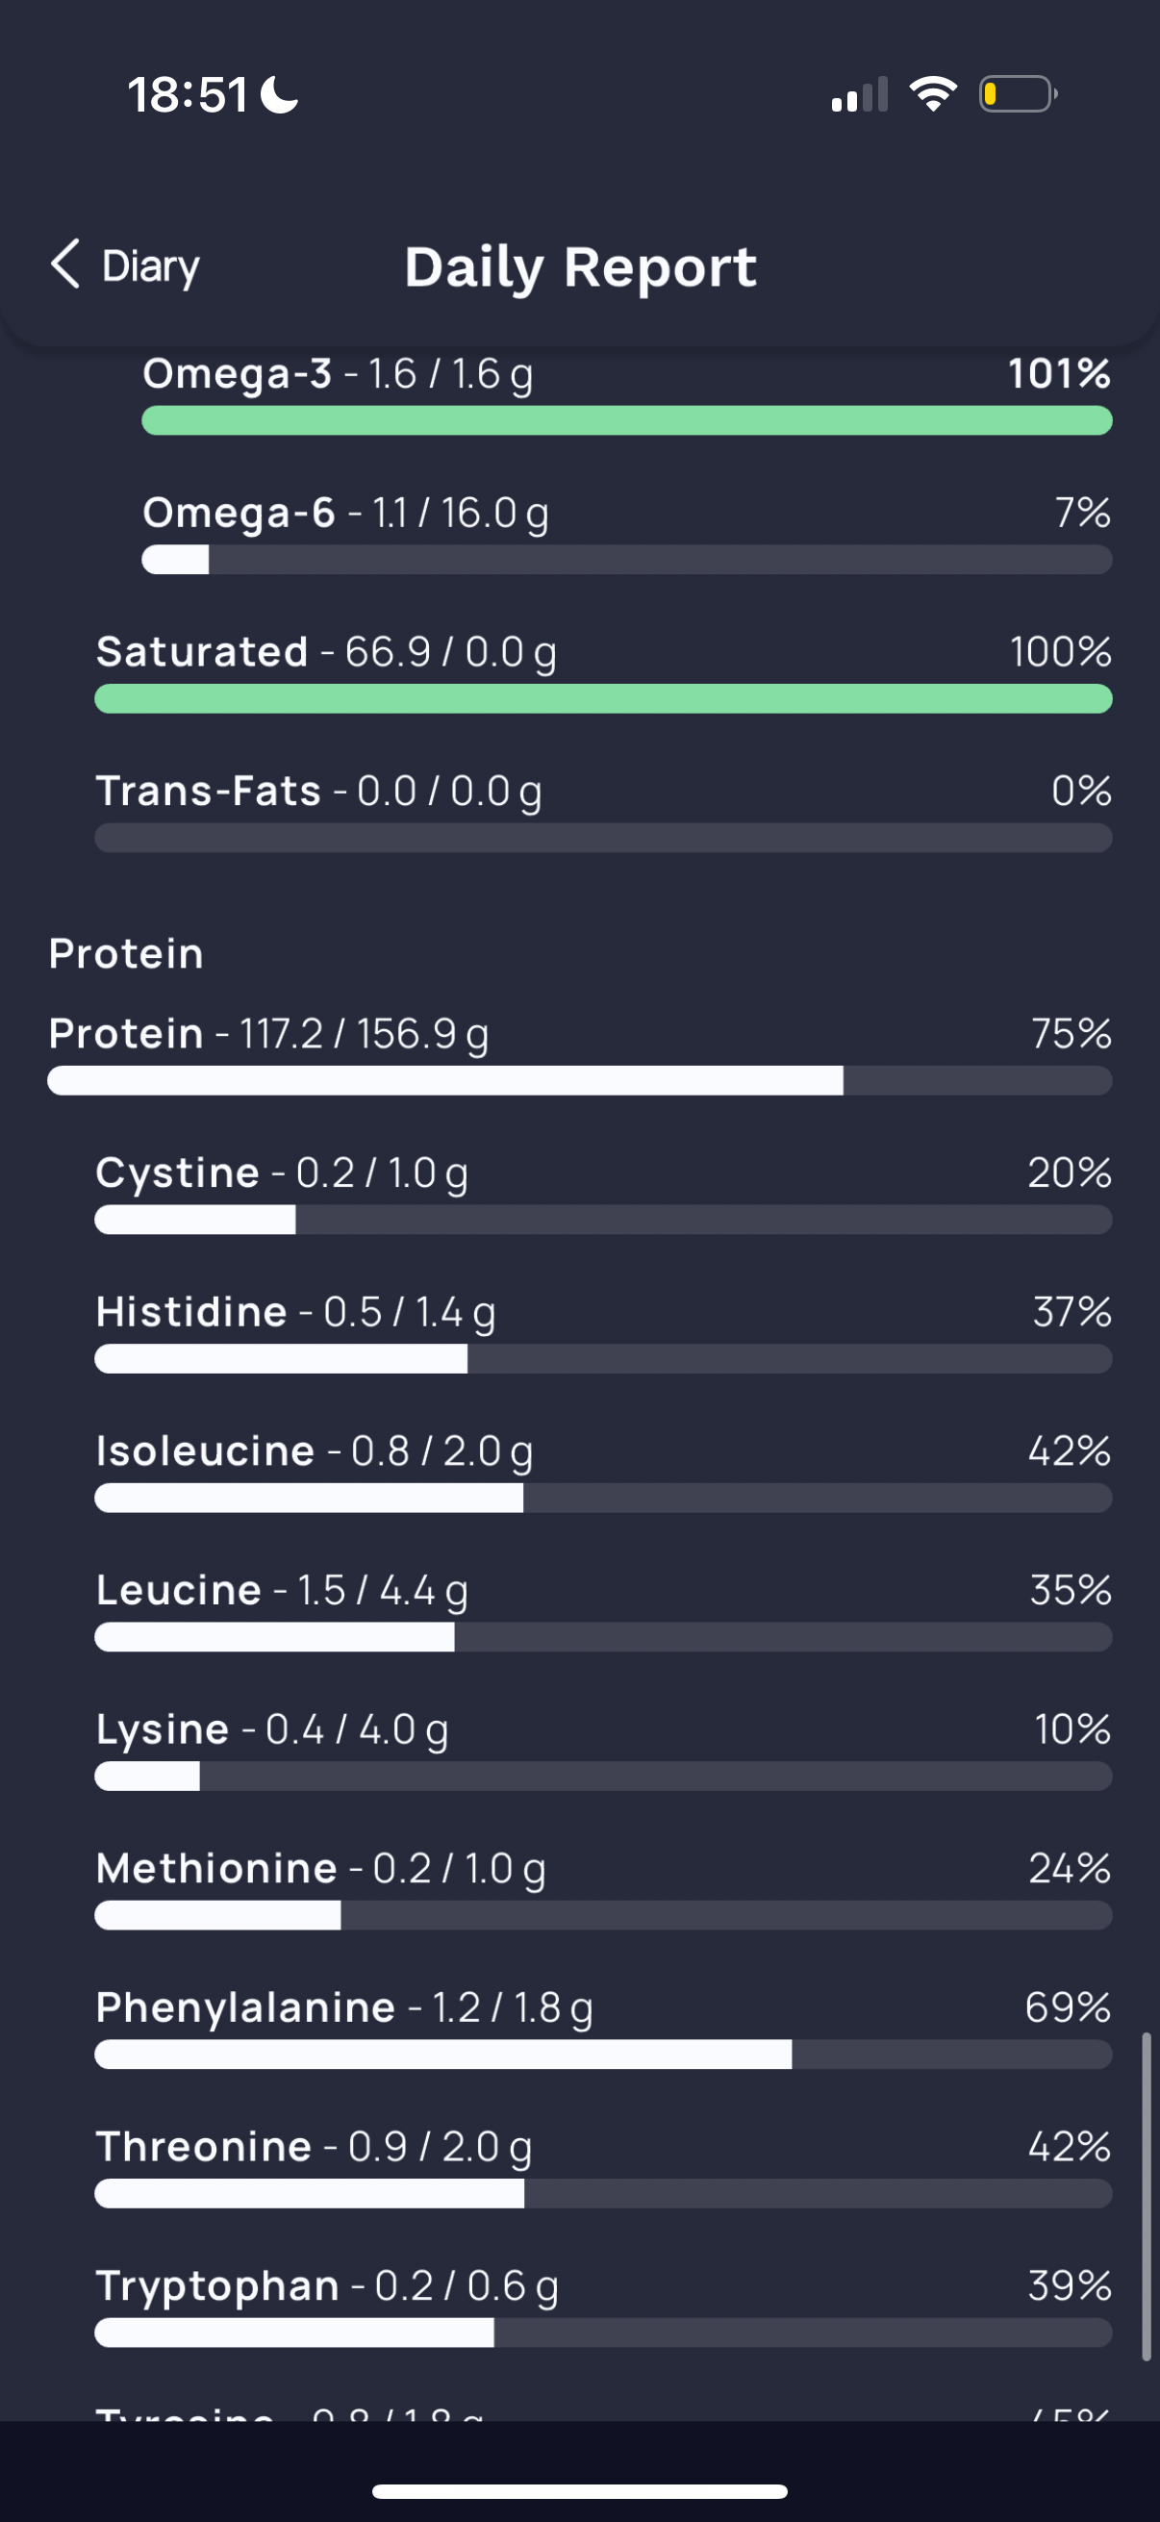Tap the battery indicator icon
1160x2522 pixels.
[1018, 94]
